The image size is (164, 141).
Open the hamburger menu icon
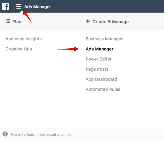19,6
